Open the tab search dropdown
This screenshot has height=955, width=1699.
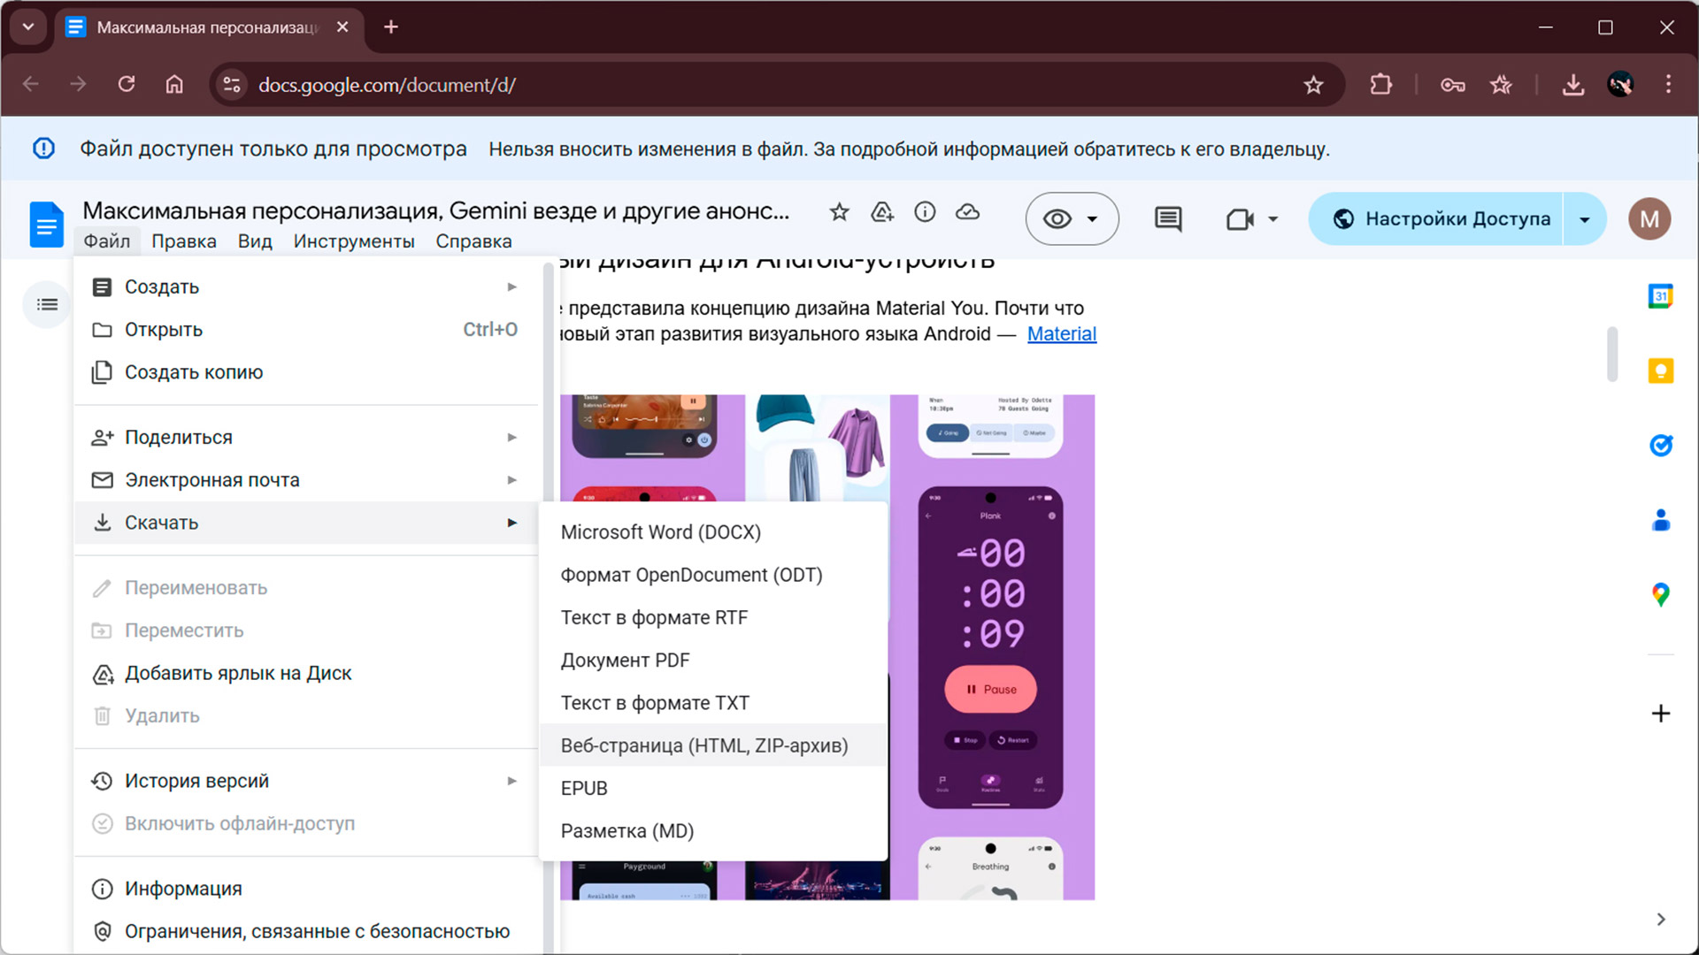[x=28, y=27]
